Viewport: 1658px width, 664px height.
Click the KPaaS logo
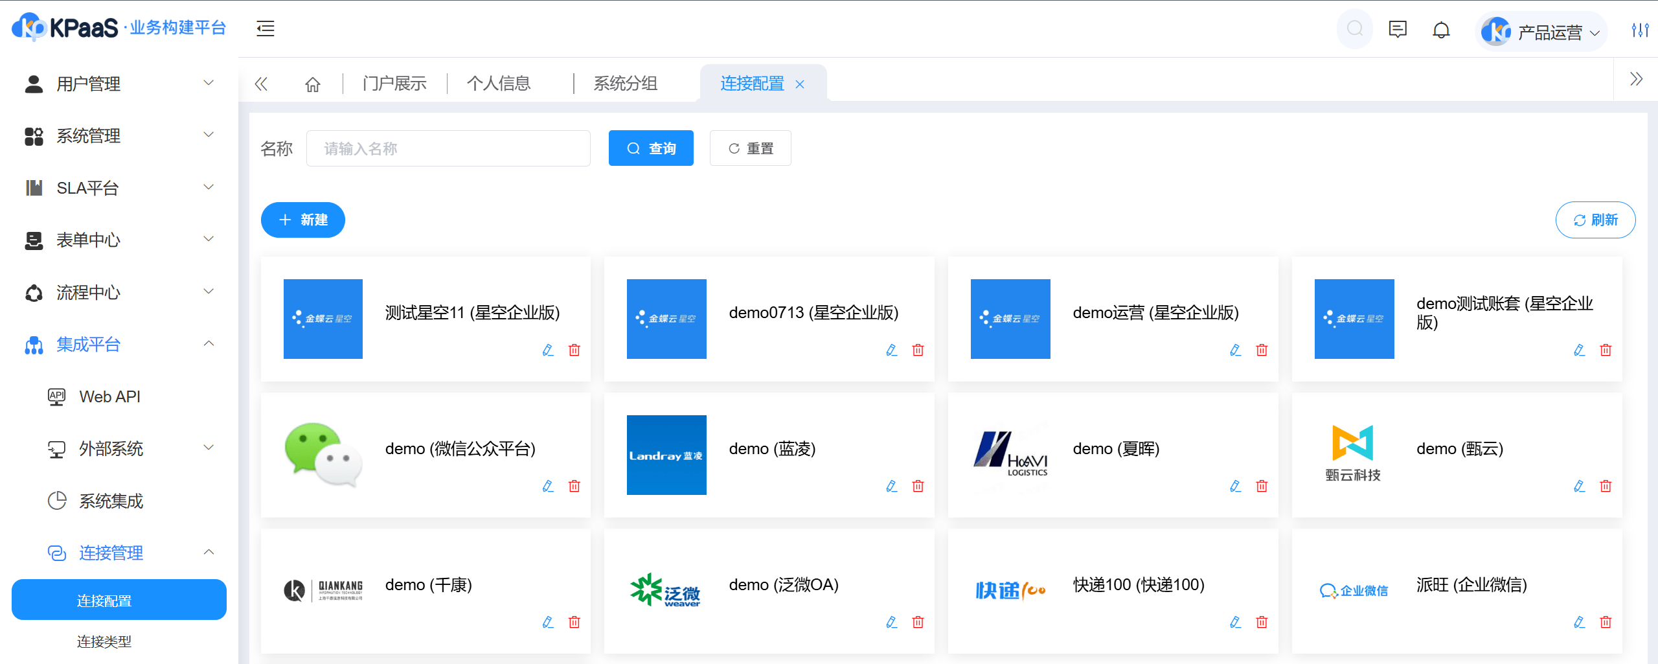click(x=120, y=27)
